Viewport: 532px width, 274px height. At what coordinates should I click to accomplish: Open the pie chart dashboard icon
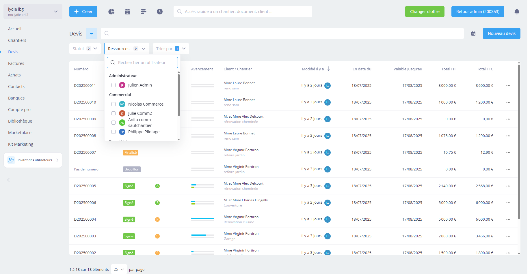(x=111, y=12)
